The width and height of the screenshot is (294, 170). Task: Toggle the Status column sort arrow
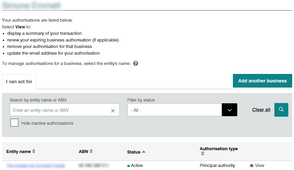click(x=144, y=152)
